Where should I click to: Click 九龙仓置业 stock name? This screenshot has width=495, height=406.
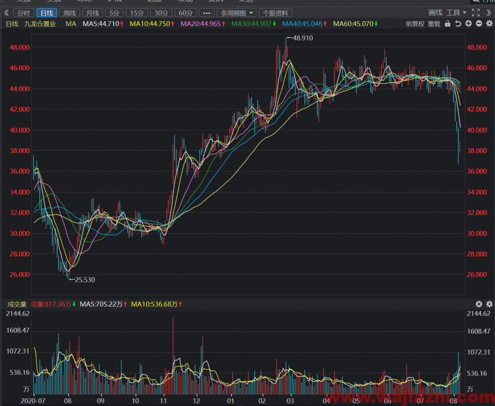point(40,24)
